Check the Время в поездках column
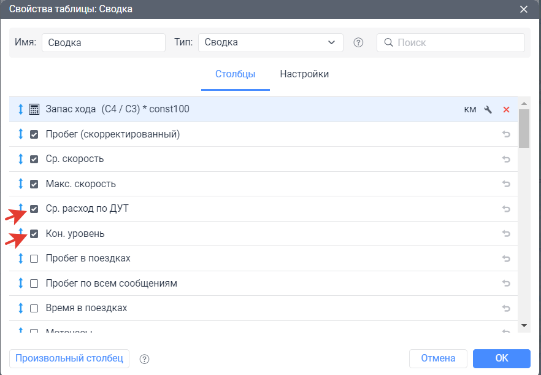This screenshot has width=541, height=375. coord(34,308)
